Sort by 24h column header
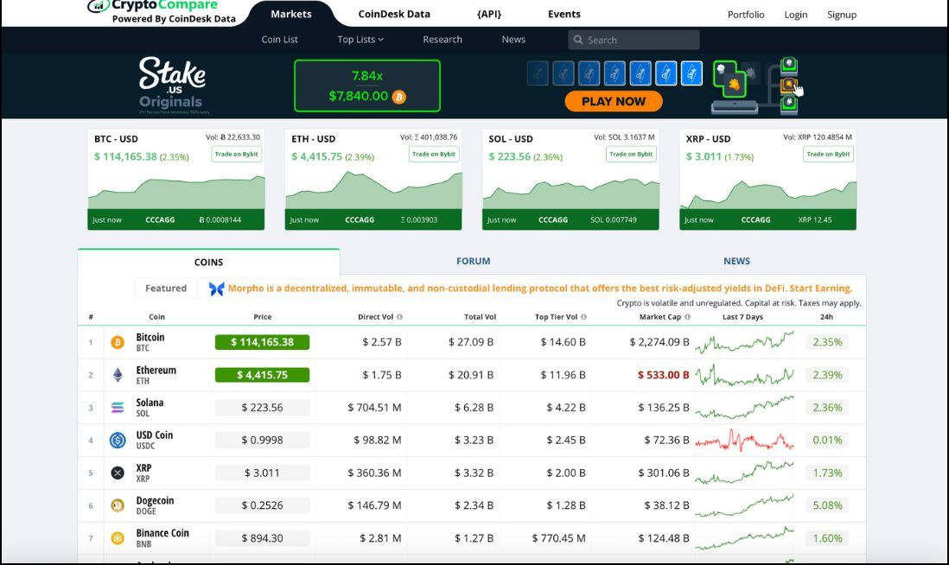 [x=827, y=317]
